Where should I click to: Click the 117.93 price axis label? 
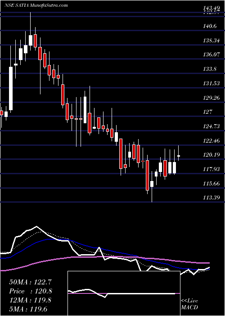(212, 169)
